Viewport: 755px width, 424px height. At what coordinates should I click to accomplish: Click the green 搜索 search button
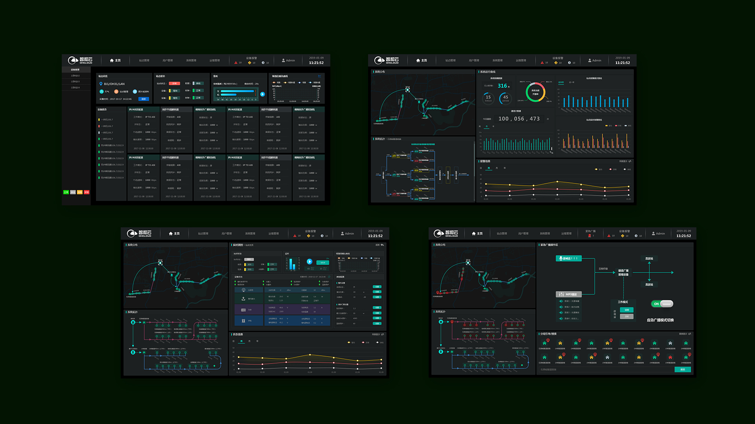point(682,369)
